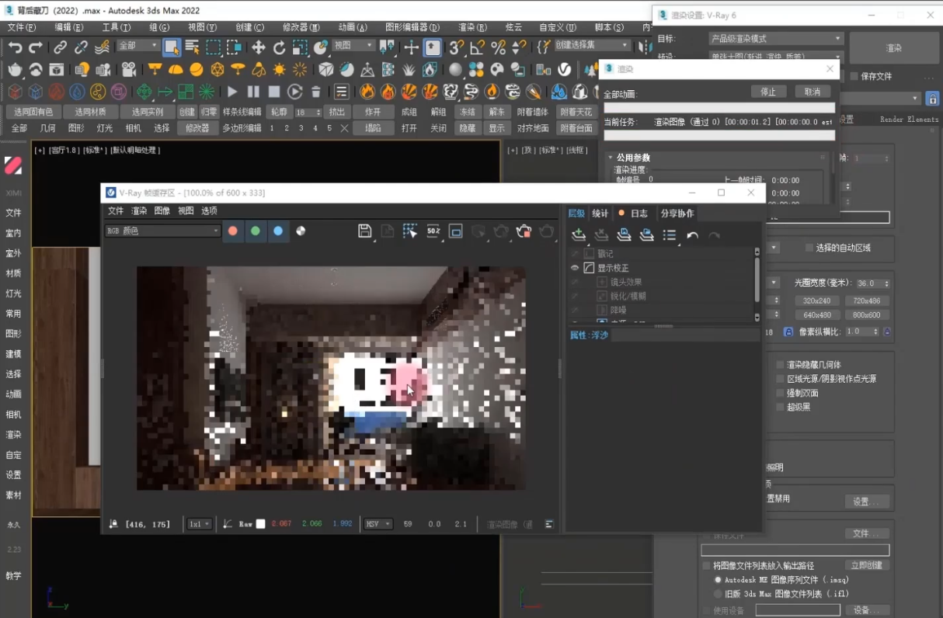Screen dimensions: 943x618
Task: Open the 视图 reference coordinate dropdown
Action: tap(353, 46)
